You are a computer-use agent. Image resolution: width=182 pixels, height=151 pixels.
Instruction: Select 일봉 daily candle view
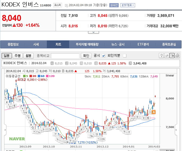pos(7,56)
